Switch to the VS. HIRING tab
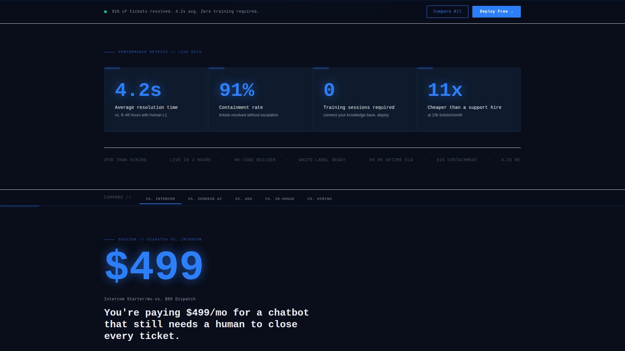Viewport: 625px width, 351px height. click(320, 199)
